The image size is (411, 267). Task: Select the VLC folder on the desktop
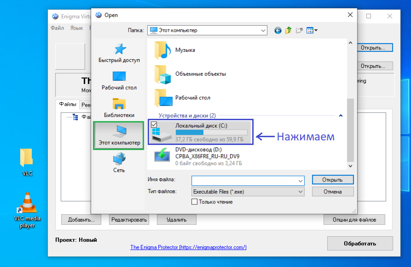[27, 162]
